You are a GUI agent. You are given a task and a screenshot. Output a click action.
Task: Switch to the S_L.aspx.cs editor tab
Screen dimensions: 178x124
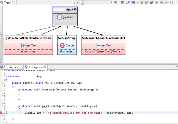pyautogui.click(x=11, y=67)
